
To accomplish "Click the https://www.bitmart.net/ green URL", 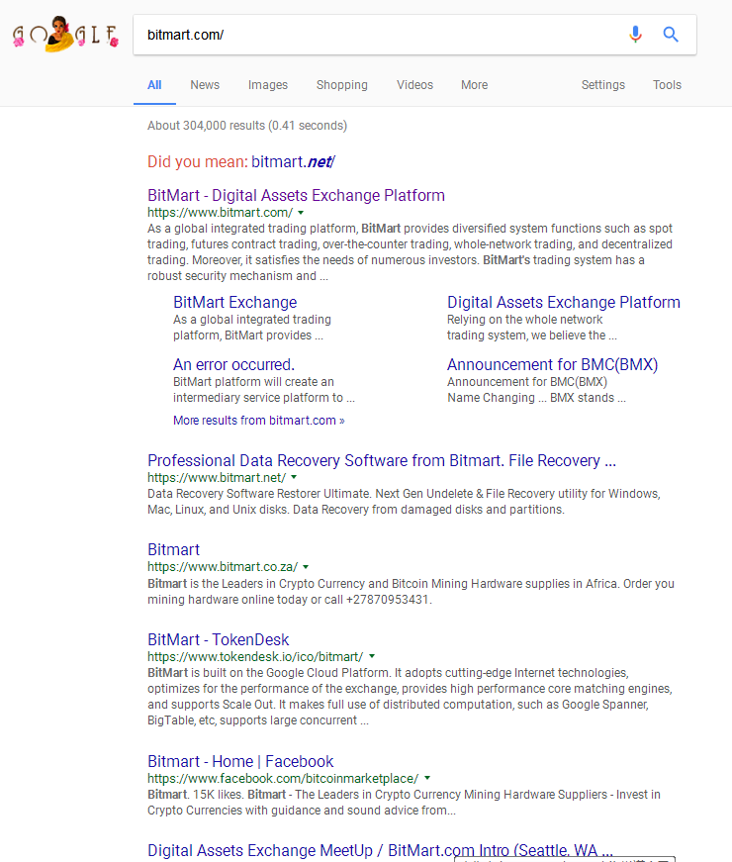I will (x=217, y=478).
